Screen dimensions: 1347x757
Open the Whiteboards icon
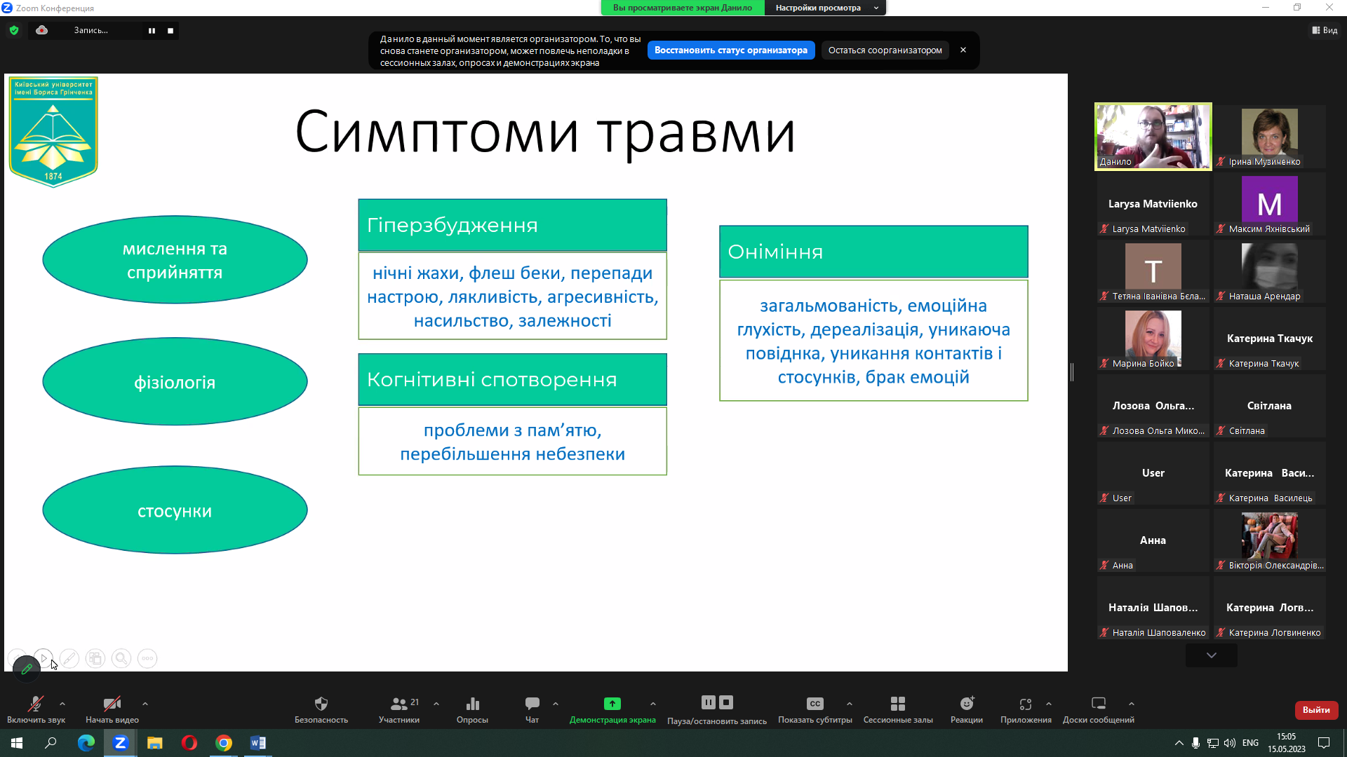point(1098,704)
